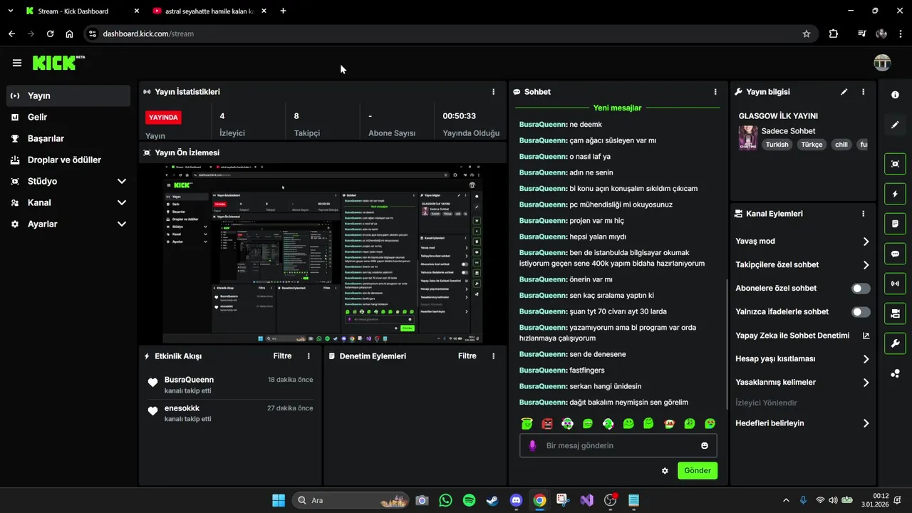Expand the Ayarlar sidebar section
The image size is (912, 513).
[121, 224]
